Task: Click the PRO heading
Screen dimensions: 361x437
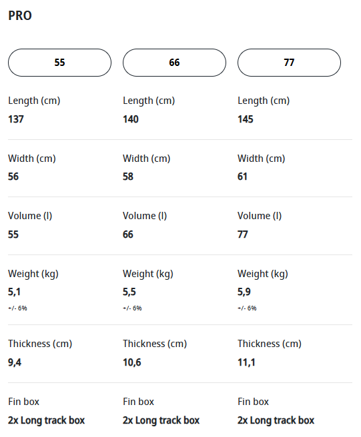Action: pos(20,15)
